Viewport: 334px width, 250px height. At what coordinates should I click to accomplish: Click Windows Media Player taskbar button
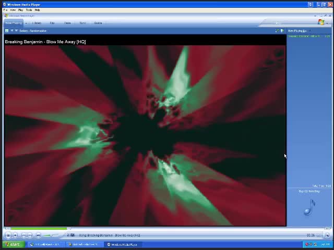(123, 244)
